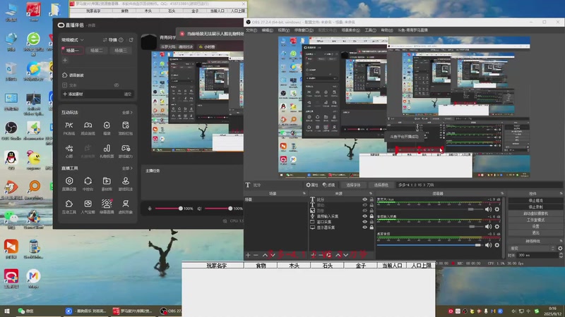The image size is (565, 317).
Task: Expand the 常规模式 mode dropdown
Action: coord(73,40)
